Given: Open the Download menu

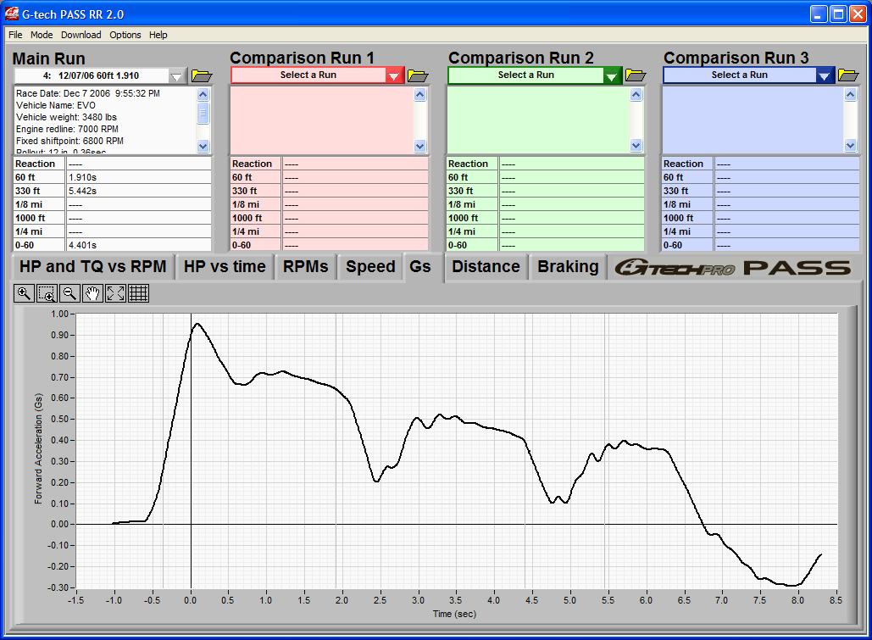Looking at the screenshot, I should click(81, 35).
